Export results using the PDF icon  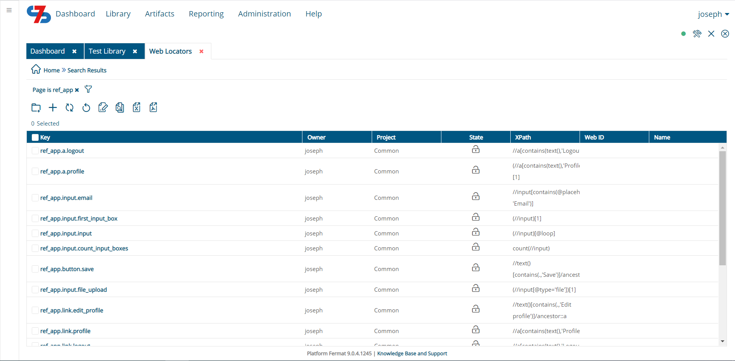pos(153,108)
